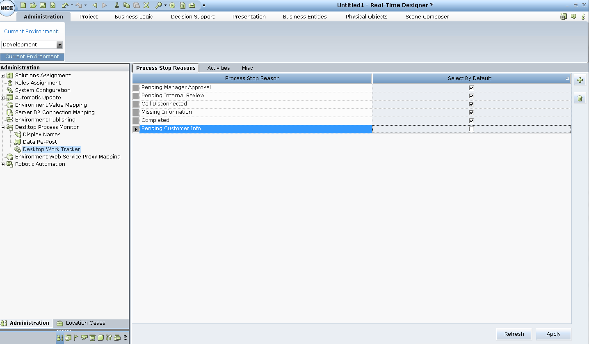Click the tools wrench icon in bottom strip
The image size is (589, 344).
pyautogui.click(x=109, y=338)
